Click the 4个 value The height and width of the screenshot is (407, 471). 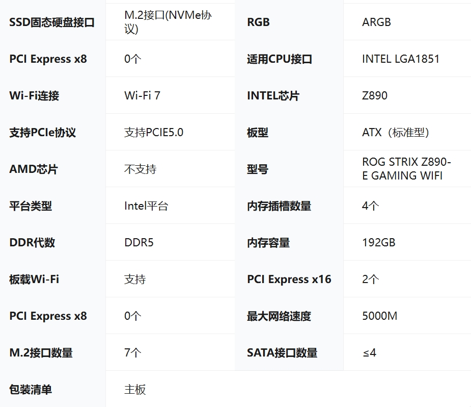pos(370,206)
